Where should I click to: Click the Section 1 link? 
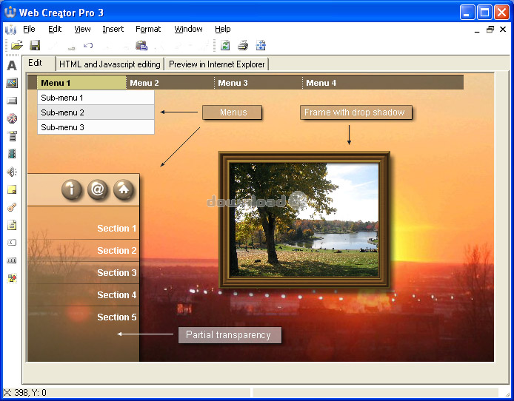(x=117, y=228)
